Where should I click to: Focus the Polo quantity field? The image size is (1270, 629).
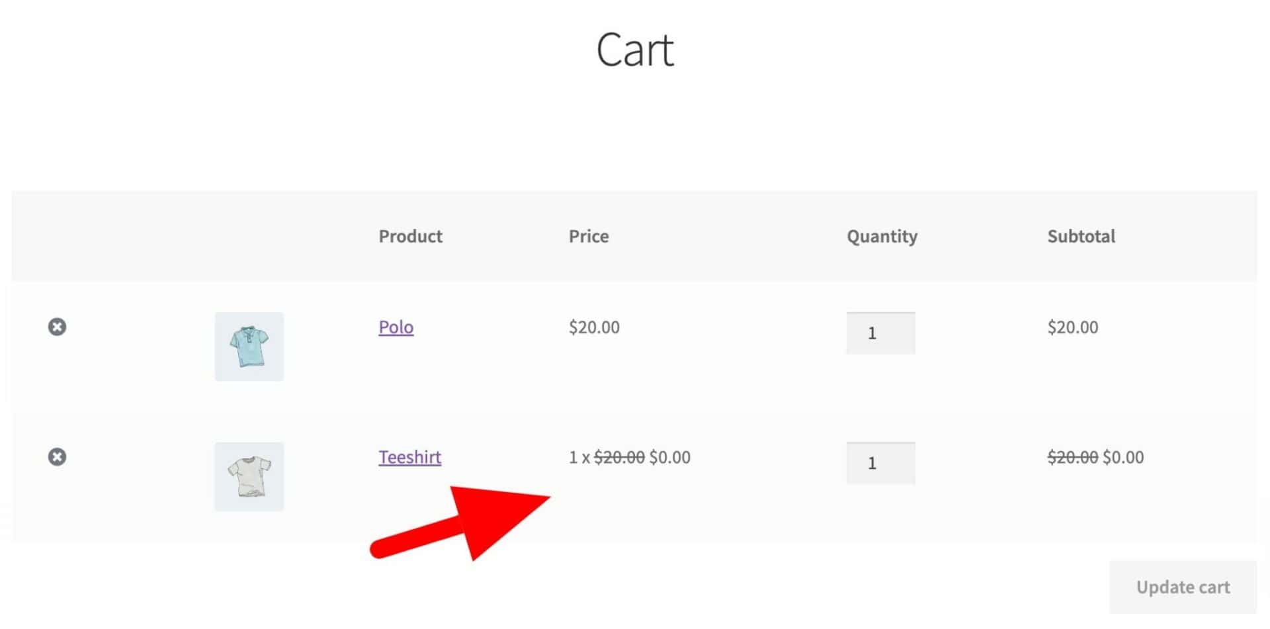[x=881, y=333]
